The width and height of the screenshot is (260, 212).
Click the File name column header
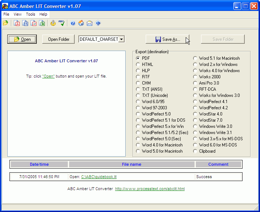[131, 164]
